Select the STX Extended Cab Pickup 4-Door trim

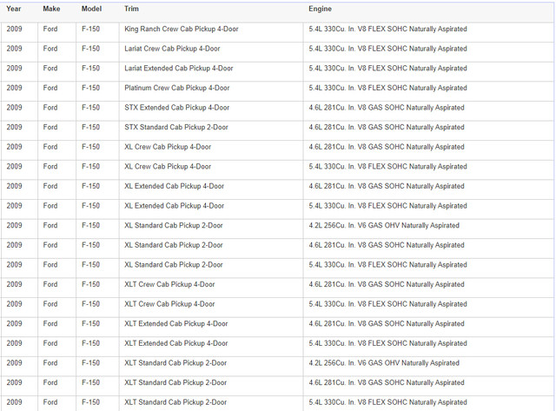176,108
